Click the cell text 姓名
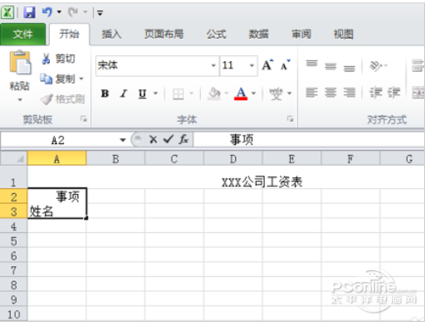The height and width of the screenshot is (326, 431). point(42,211)
